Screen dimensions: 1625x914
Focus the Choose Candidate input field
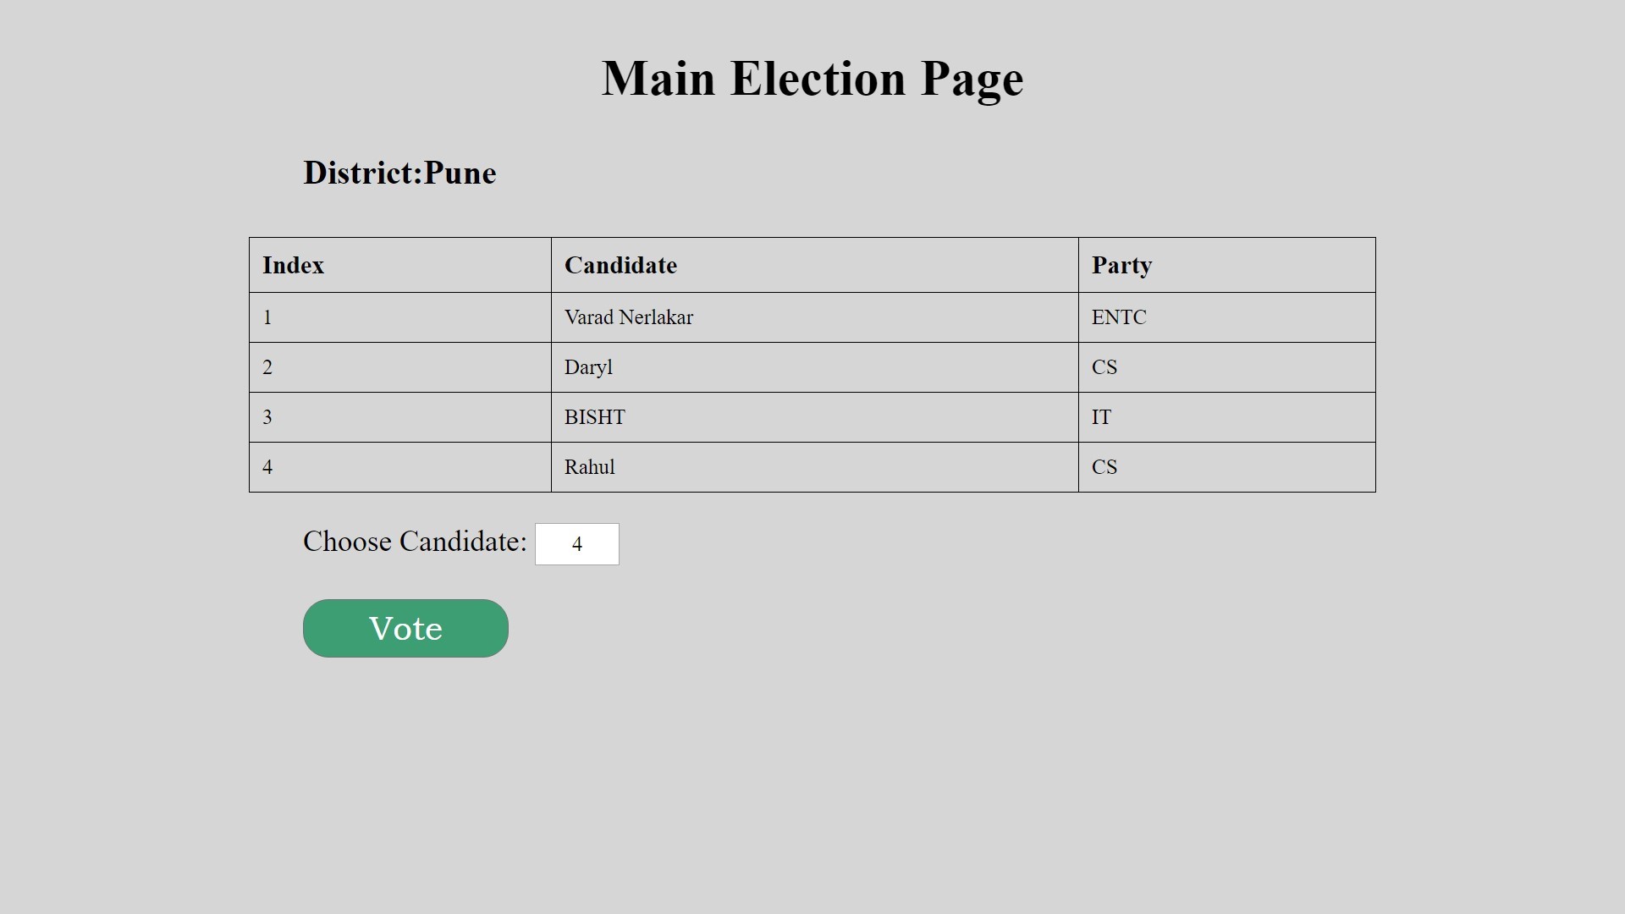coord(577,544)
